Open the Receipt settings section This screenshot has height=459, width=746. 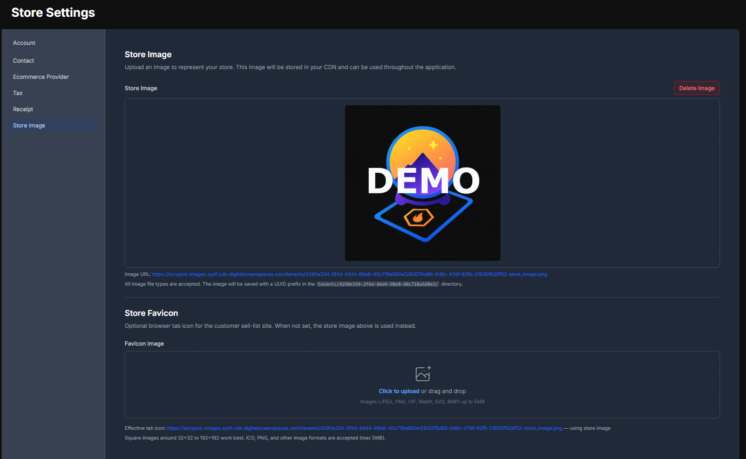click(x=23, y=109)
